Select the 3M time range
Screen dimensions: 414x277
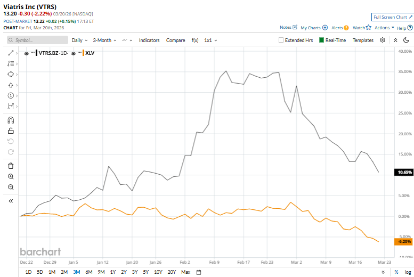point(76,272)
